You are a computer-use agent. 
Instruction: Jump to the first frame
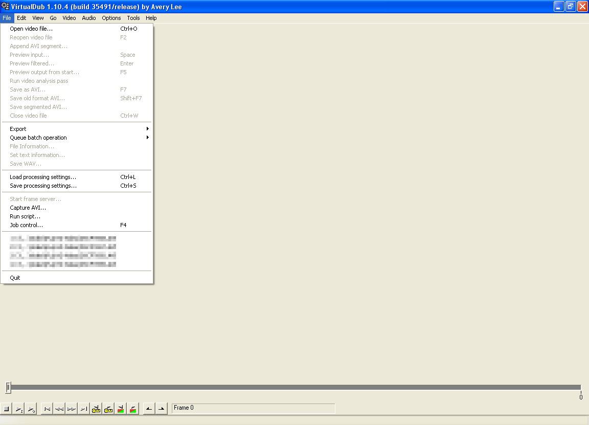pos(47,408)
